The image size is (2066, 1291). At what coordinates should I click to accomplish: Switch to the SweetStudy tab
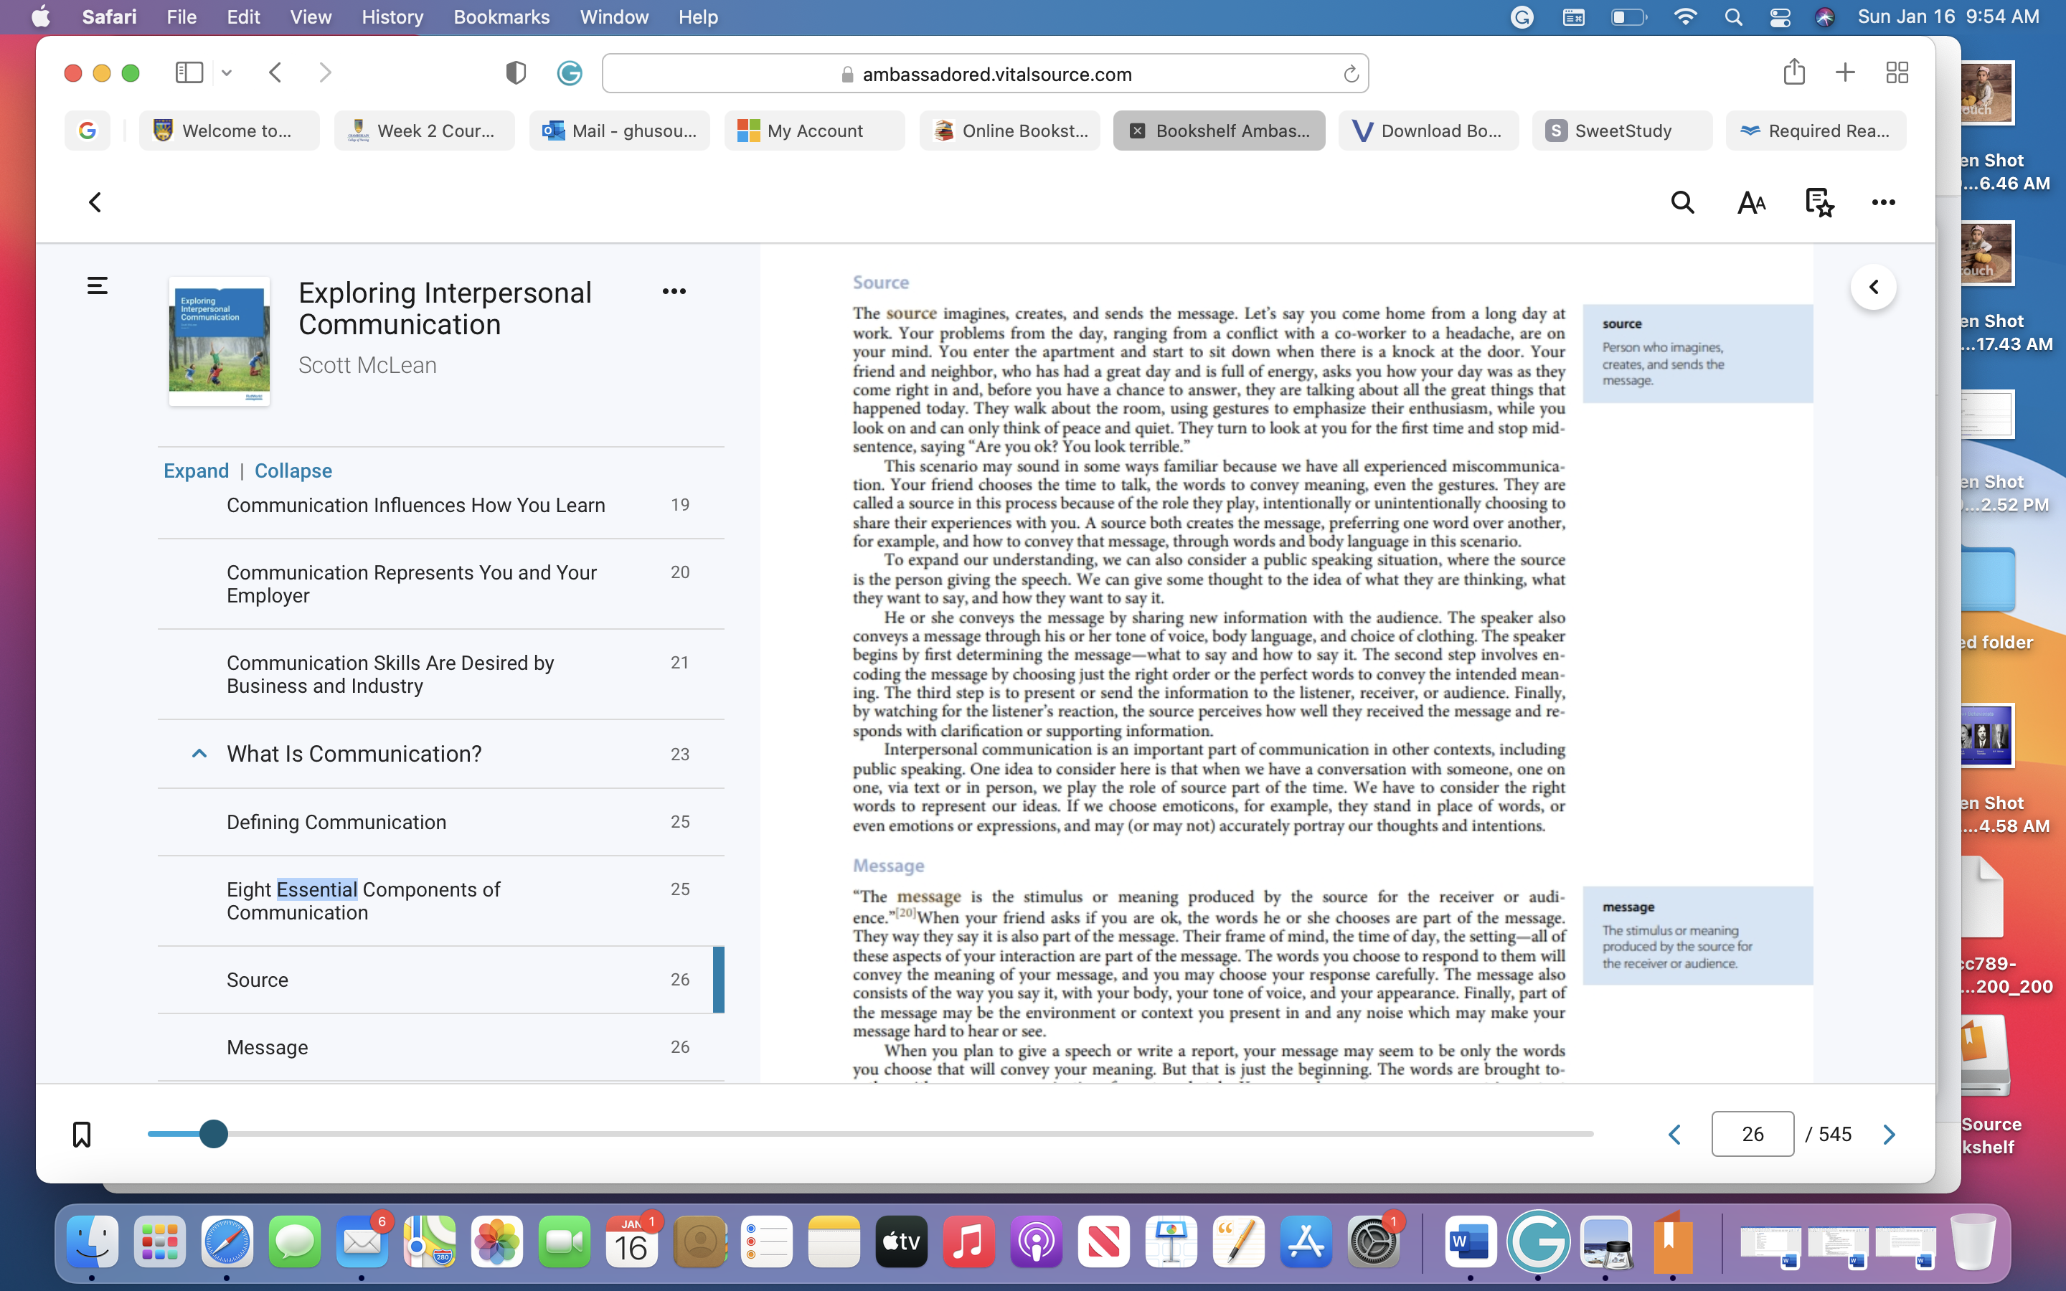point(1621,131)
